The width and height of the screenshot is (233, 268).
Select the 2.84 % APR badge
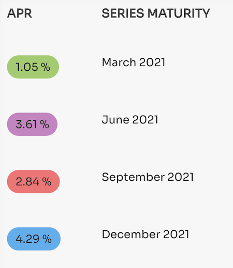(33, 182)
